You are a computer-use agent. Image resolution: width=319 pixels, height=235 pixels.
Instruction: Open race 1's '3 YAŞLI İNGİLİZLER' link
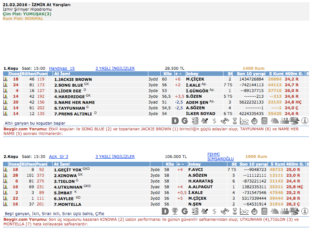pos(115,69)
